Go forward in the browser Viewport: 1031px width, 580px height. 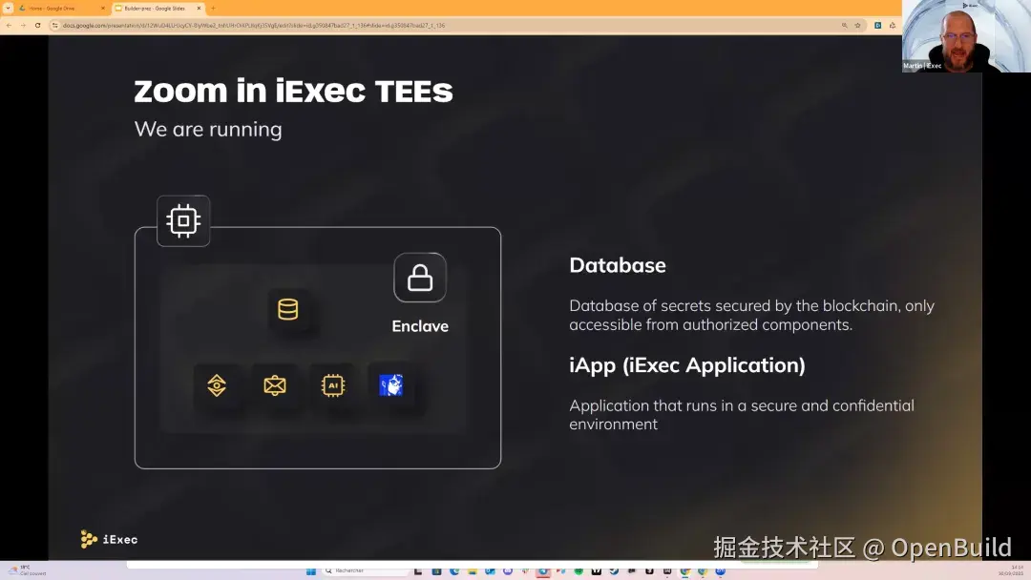click(x=23, y=26)
